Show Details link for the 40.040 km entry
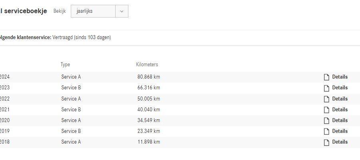 (340, 110)
